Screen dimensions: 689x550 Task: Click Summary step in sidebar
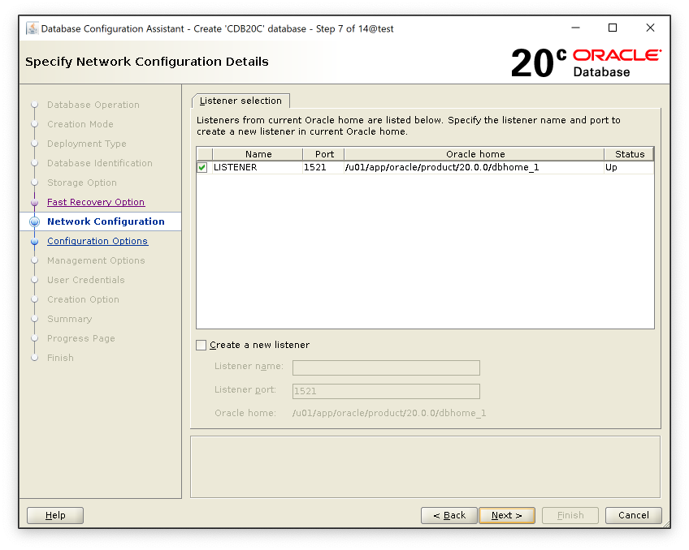click(x=69, y=319)
